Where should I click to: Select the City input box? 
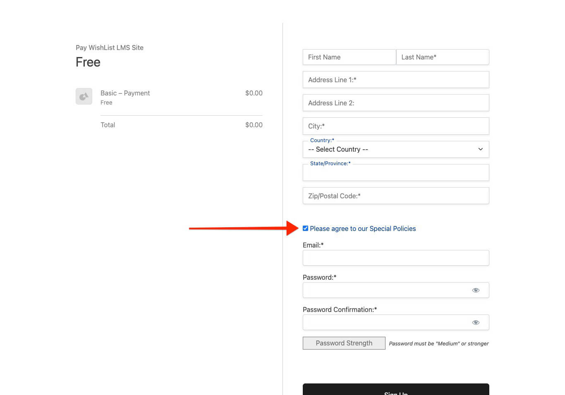(395, 126)
